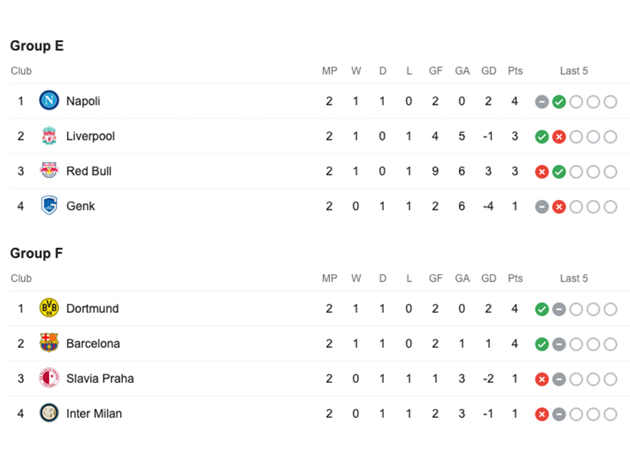This screenshot has width=630, height=472.
Task: Select Napoli's green win result indicator
Action: click(559, 102)
